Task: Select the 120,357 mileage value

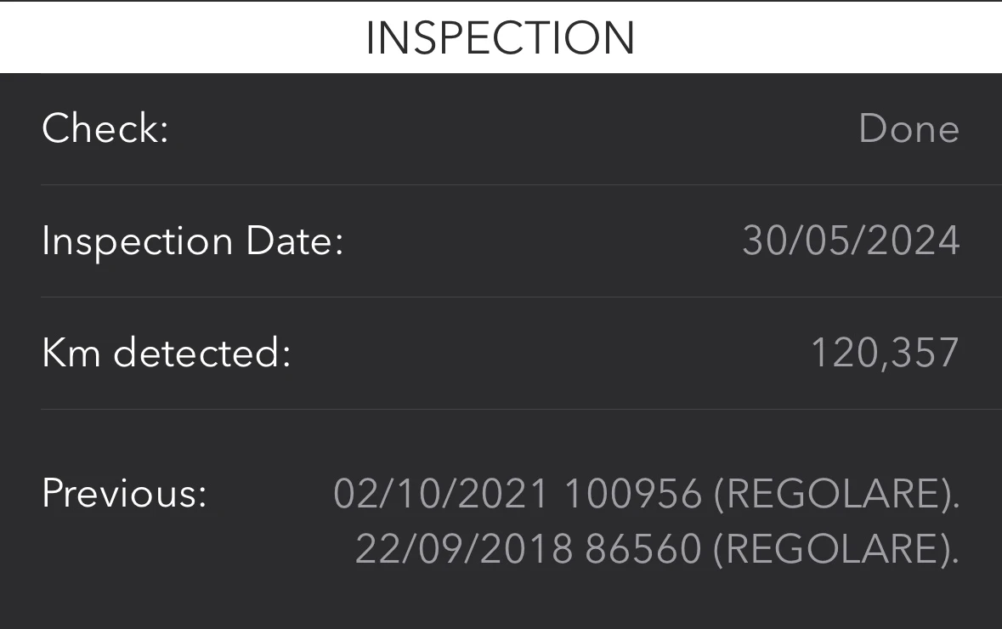Action: (x=885, y=353)
